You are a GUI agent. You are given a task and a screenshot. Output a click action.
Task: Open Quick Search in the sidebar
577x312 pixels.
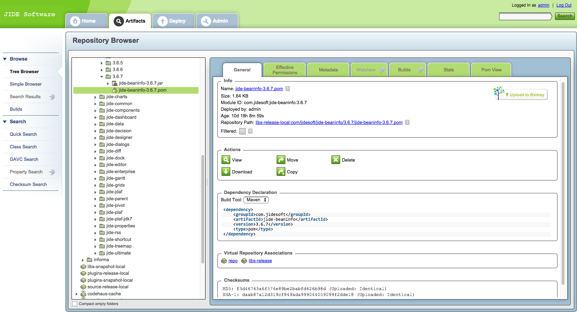[23, 134]
